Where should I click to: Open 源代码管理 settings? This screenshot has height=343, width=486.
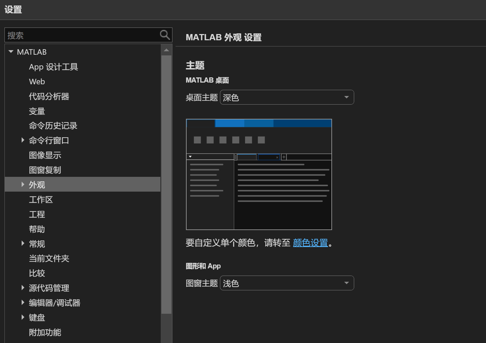coord(49,288)
